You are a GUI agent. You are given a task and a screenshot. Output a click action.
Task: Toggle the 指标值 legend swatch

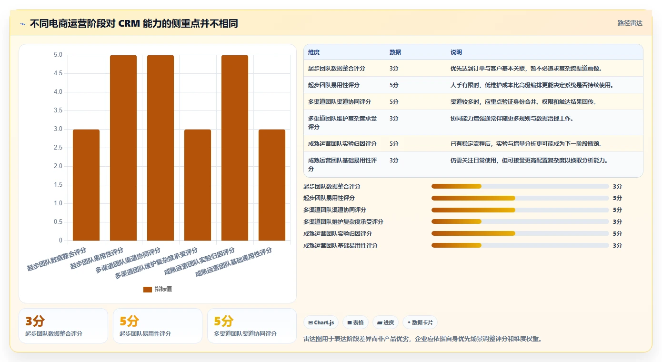[x=148, y=290]
